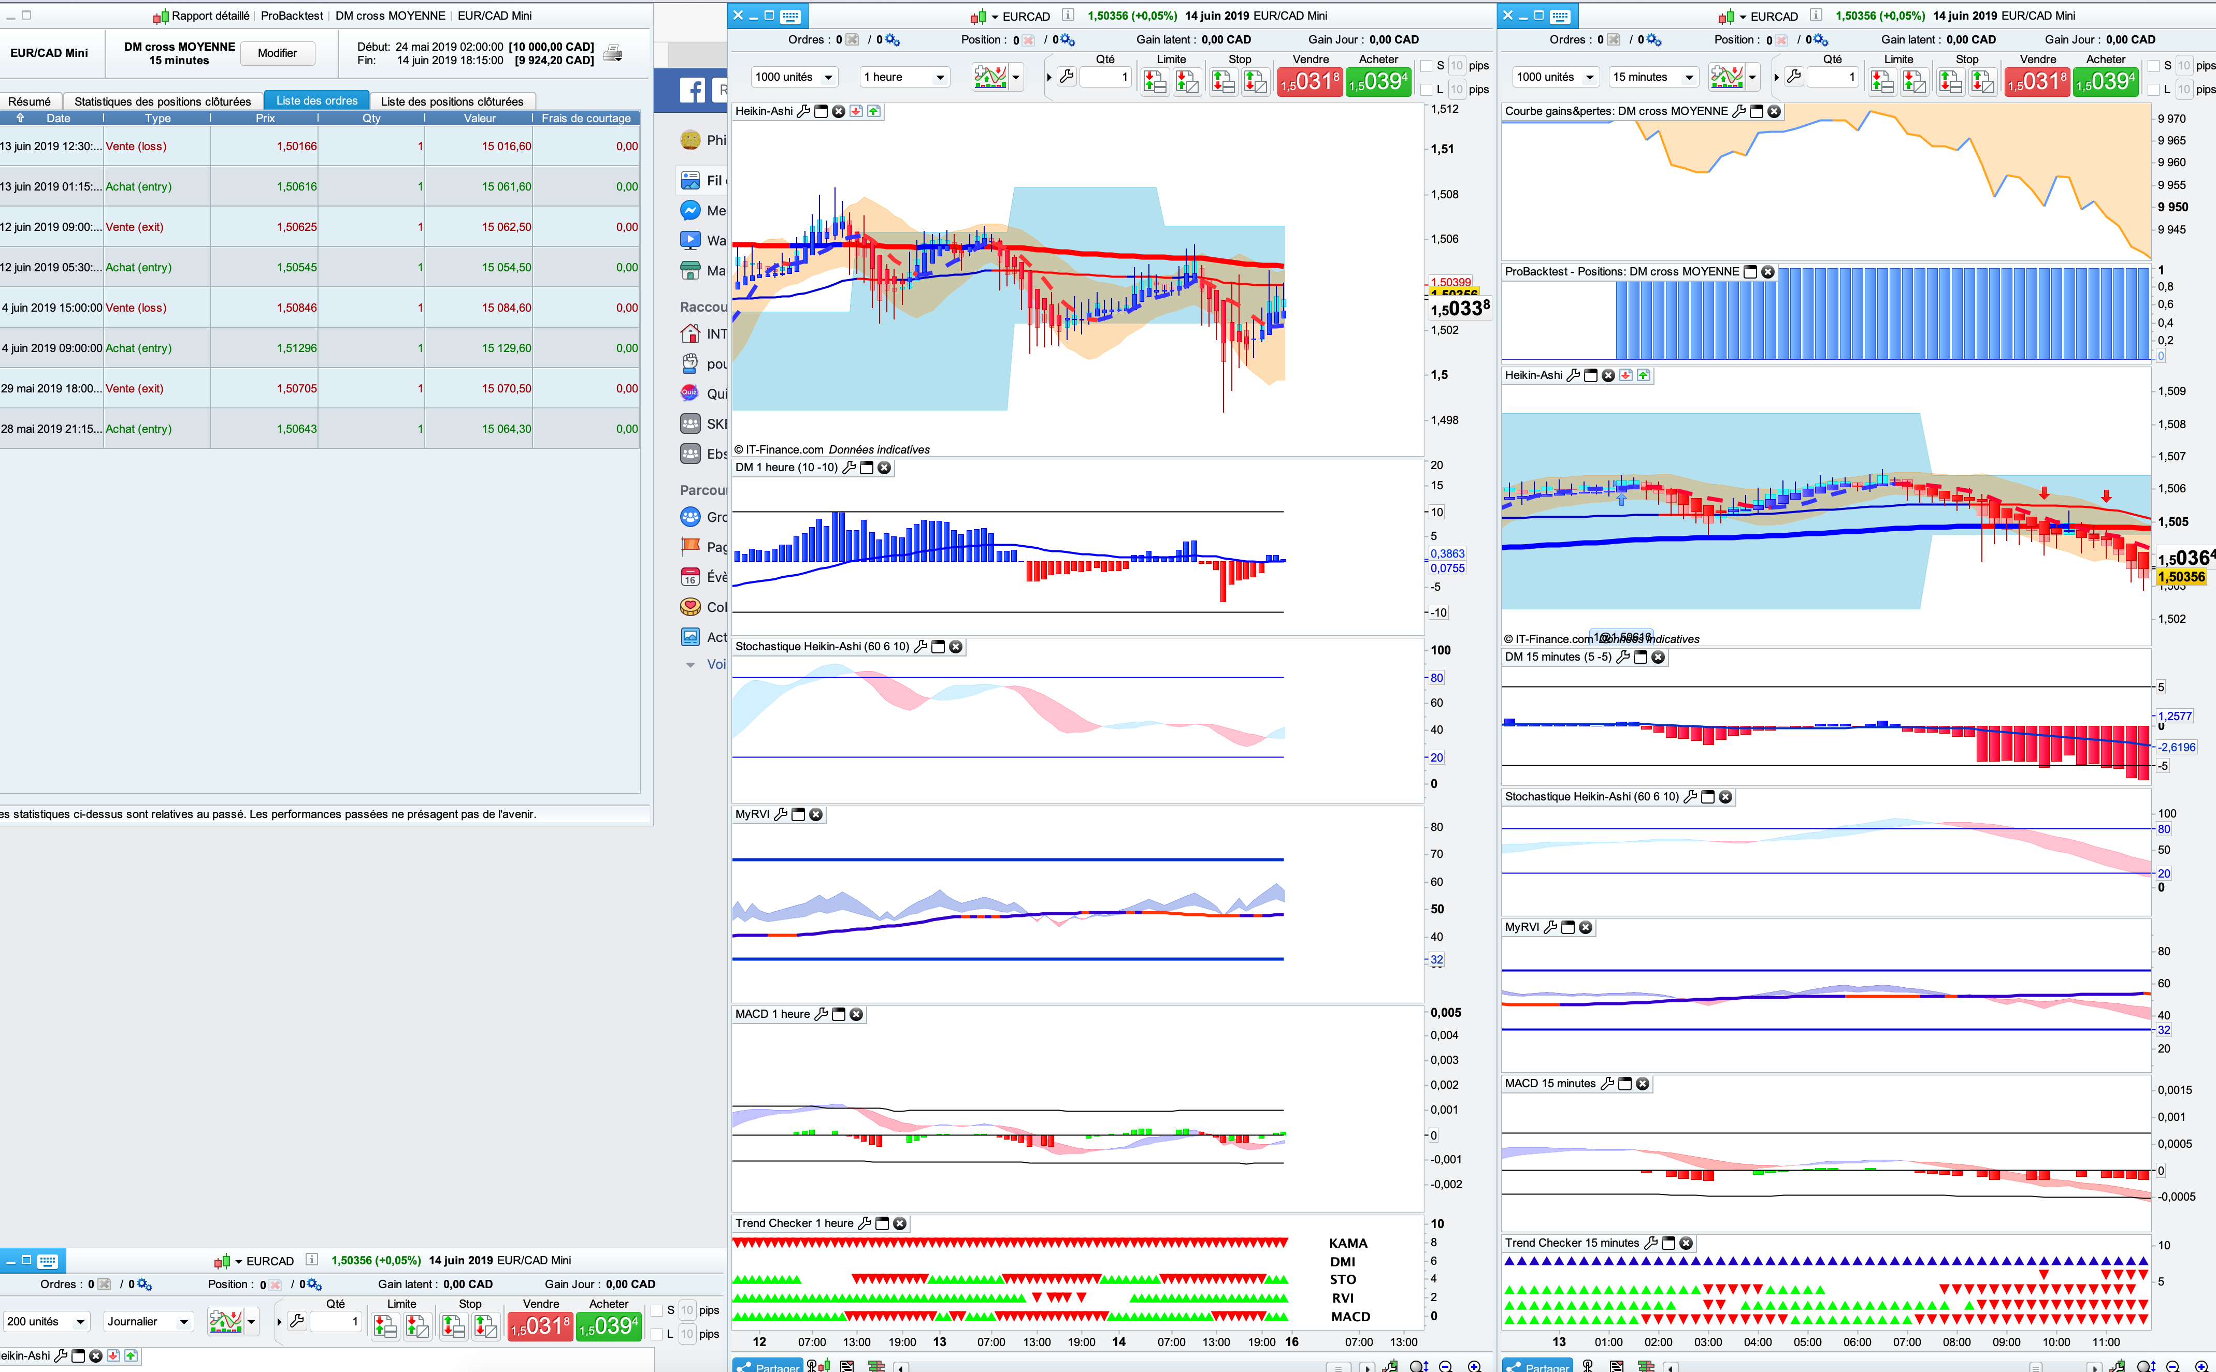
Task: Click the printer icon in backtest report
Action: tap(613, 53)
